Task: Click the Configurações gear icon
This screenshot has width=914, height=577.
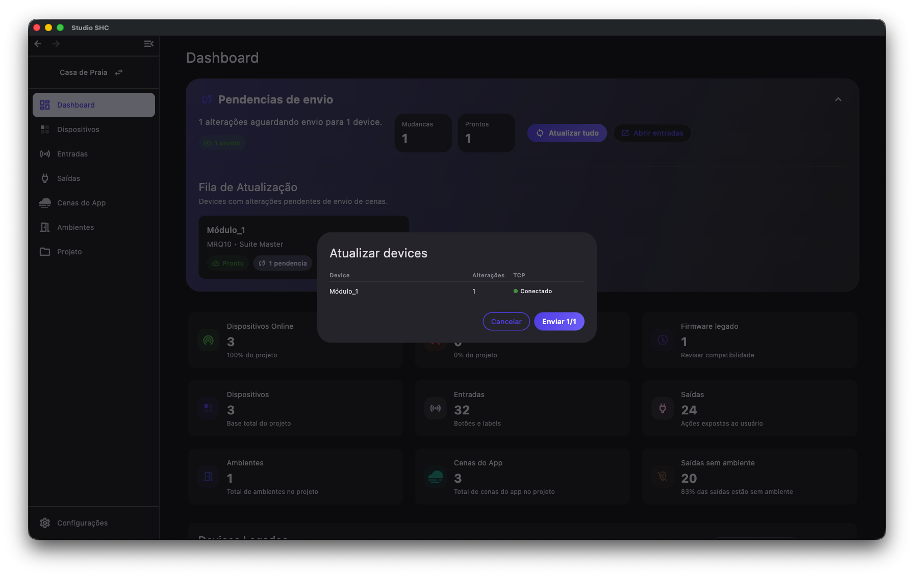Action: tap(45, 523)
